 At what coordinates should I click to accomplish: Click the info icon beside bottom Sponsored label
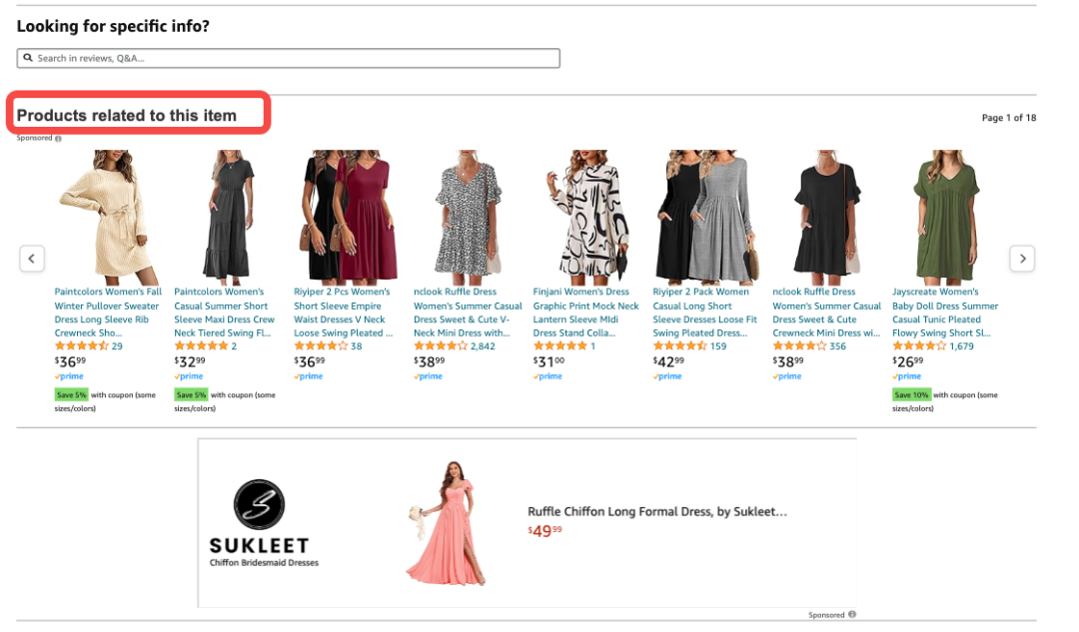pyautogui.click(x=852, y=615)
